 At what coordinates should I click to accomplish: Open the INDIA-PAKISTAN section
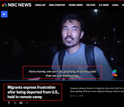pos(57,5)
